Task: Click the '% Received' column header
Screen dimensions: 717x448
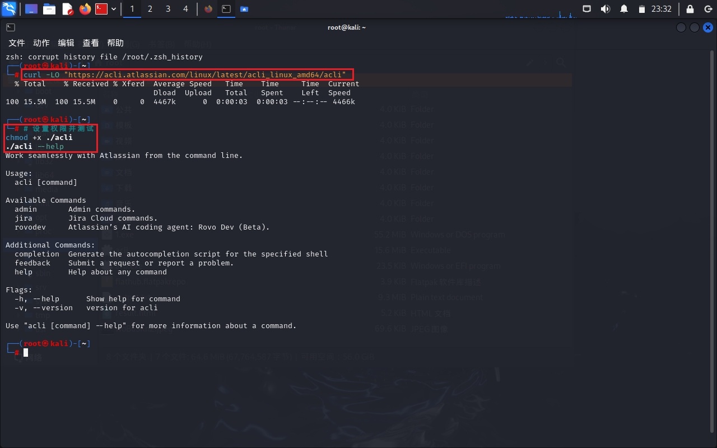Action: click(x=86, y=84)
